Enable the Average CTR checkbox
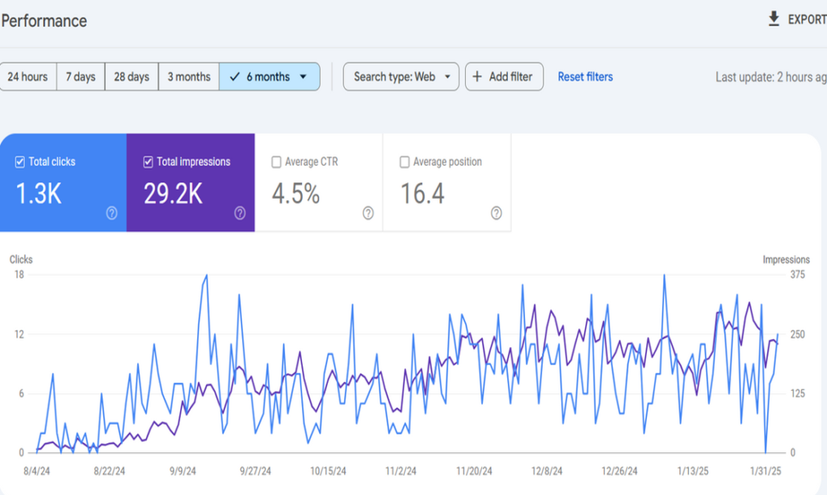 click(276, 162)
